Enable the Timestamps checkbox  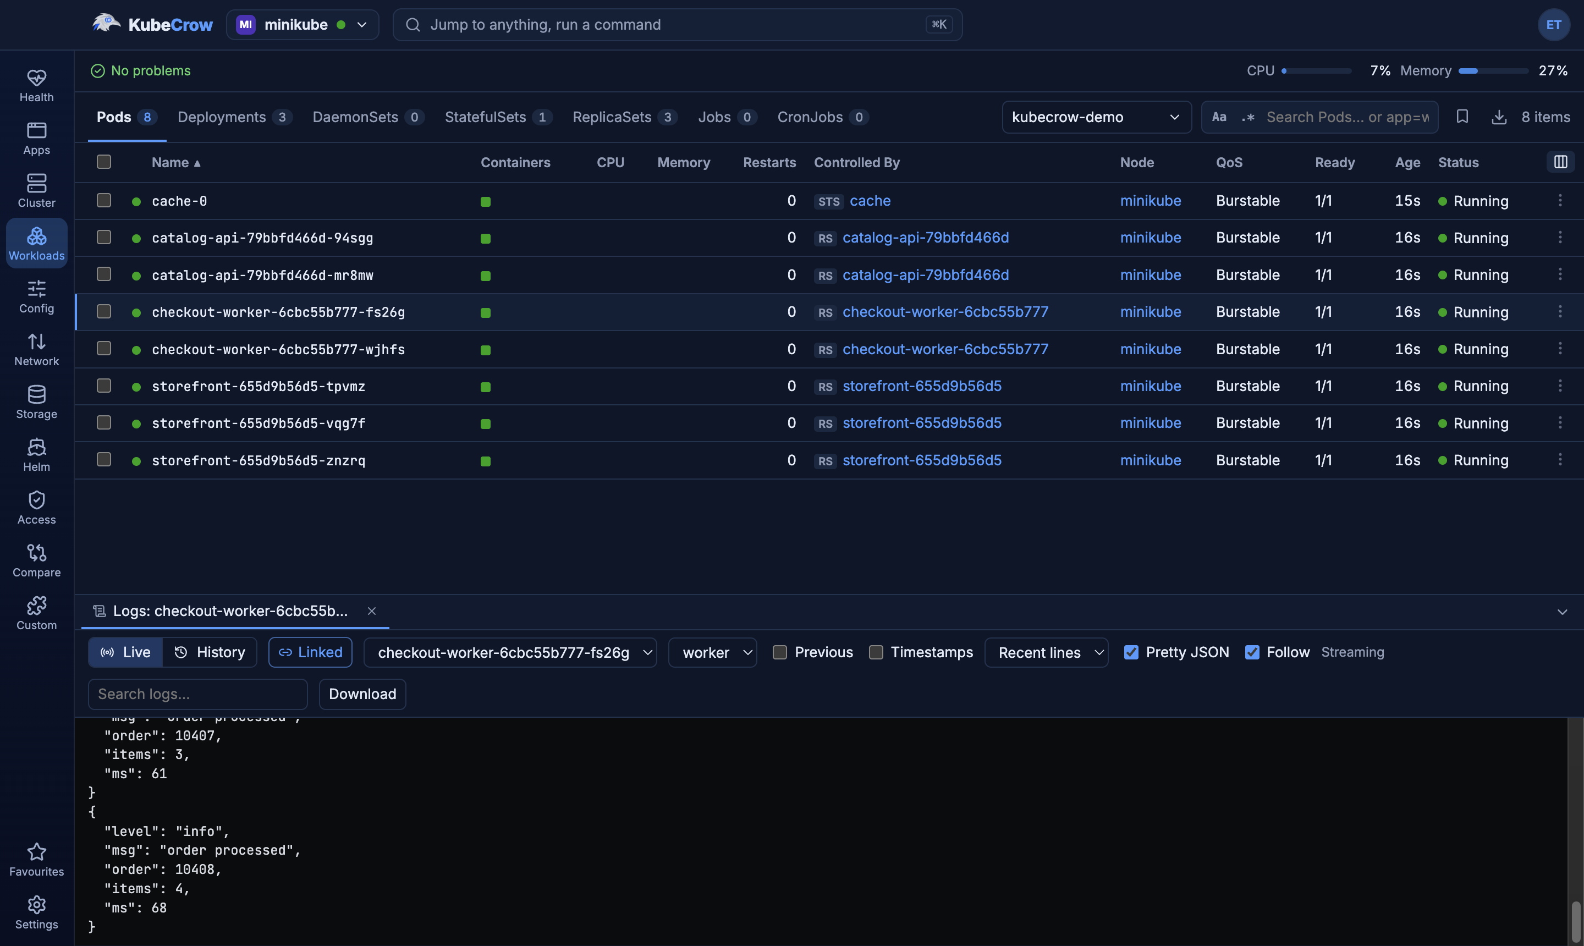click(x=876, y=652)
